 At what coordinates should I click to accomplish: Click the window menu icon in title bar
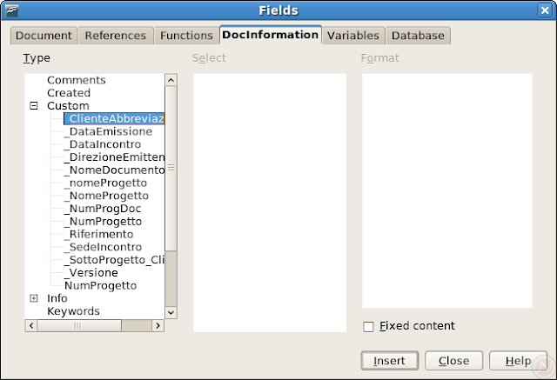pyautogui.click(x=10, y=10)
